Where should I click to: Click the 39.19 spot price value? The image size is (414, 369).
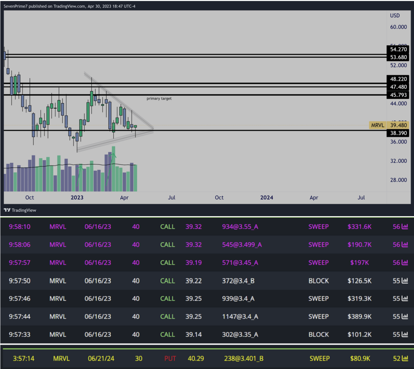coord(194,263)
